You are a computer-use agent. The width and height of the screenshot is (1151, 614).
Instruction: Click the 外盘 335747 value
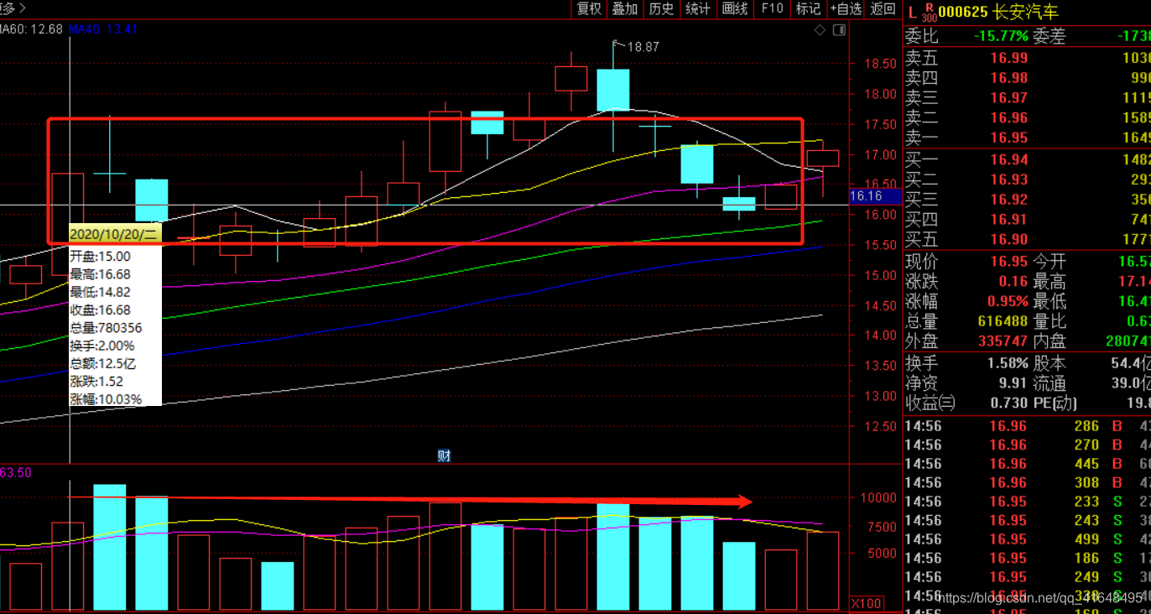pos(1003,342)
